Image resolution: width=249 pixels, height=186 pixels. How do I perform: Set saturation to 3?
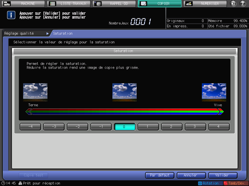(196, 127)
